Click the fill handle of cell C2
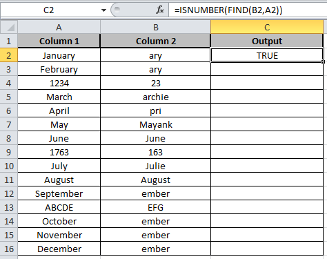This screenshot has width=327, height=259. pyautogui.click(x=324, y=61)
